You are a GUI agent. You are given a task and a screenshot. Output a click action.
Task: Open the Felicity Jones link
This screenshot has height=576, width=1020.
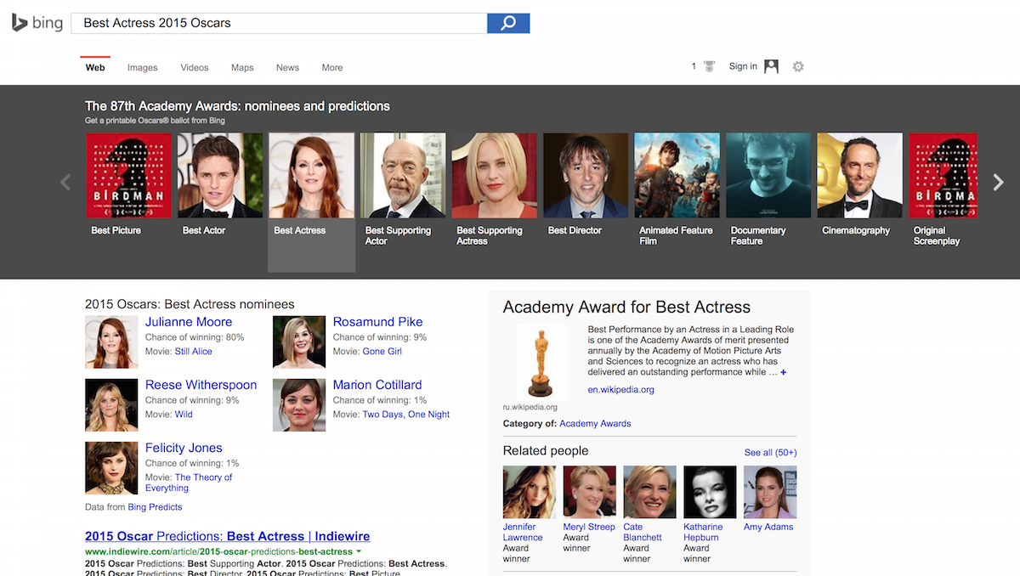[x=184, y=448]
